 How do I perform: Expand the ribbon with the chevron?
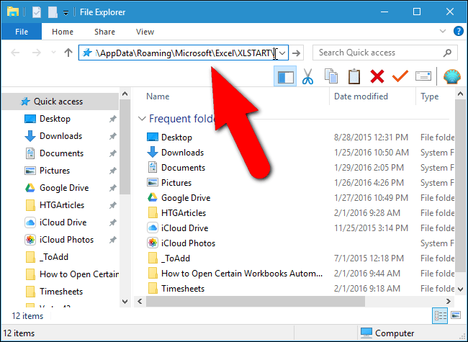click(443, 31)
